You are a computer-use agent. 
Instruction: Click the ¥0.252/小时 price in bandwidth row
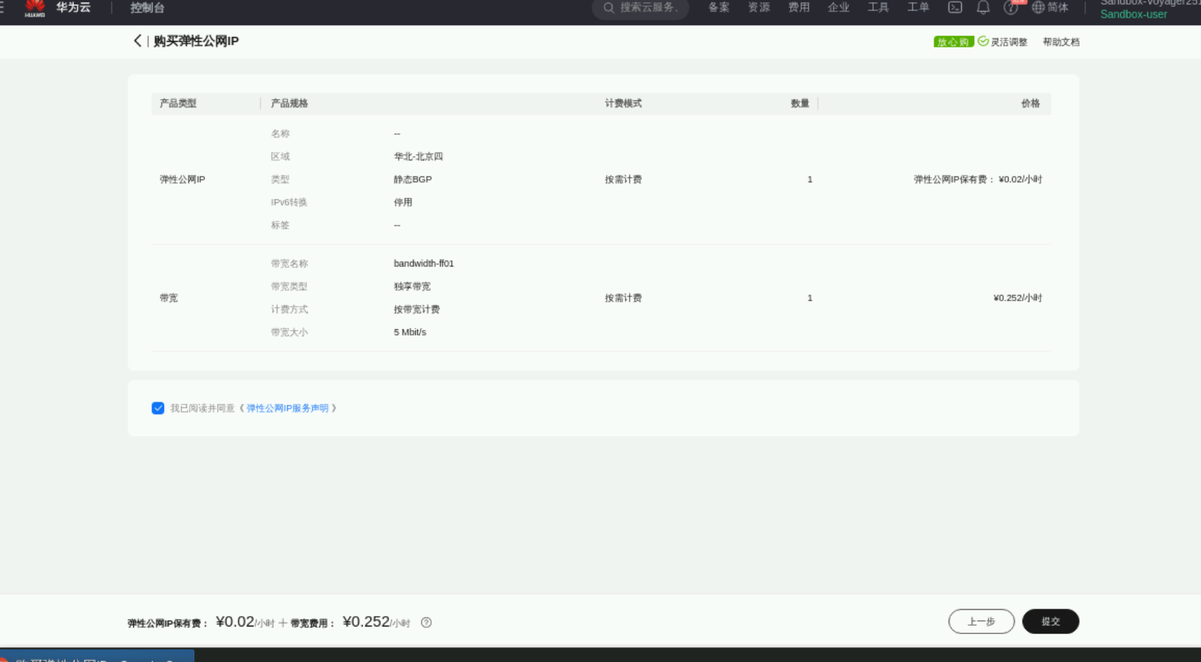click(1018, 298)
